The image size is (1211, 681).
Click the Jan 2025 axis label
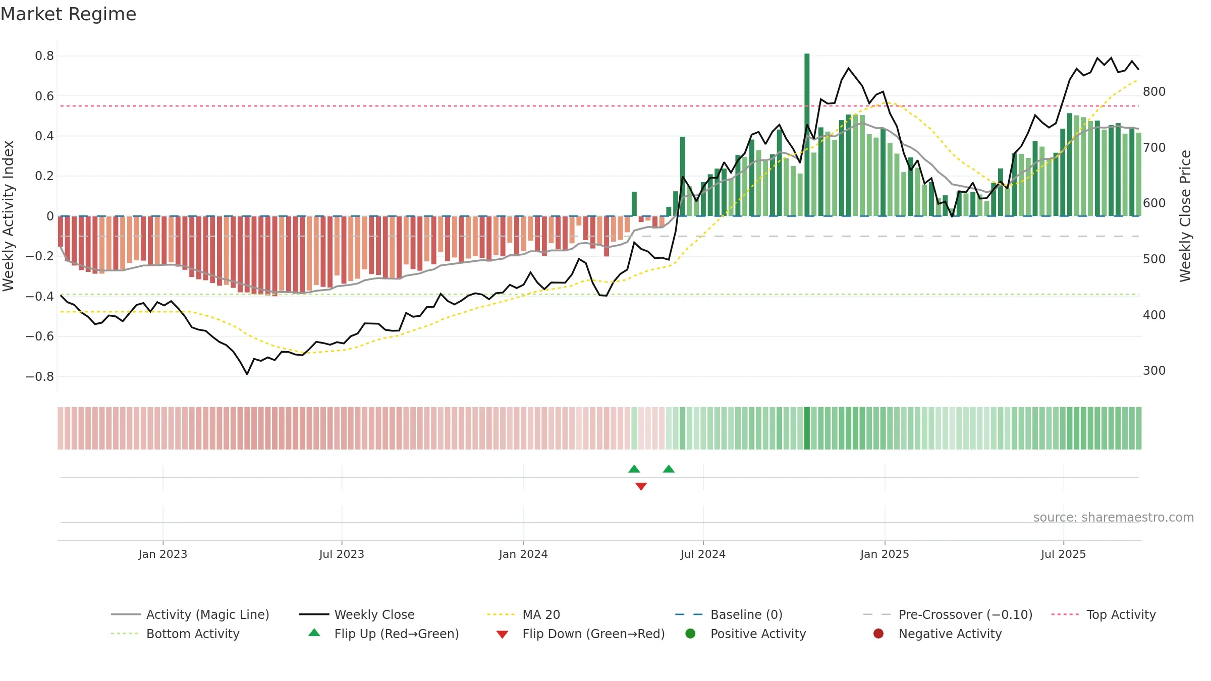click(x=885, y=554)
